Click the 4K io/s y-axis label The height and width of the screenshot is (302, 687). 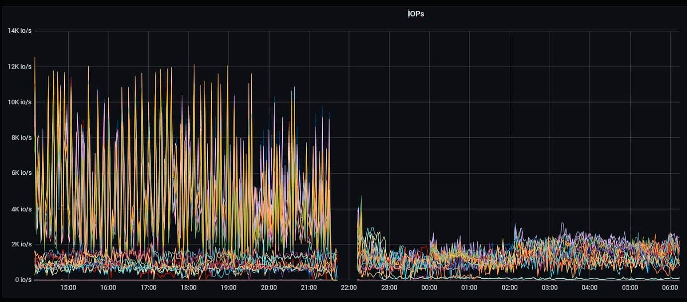[x=20, y=209]
